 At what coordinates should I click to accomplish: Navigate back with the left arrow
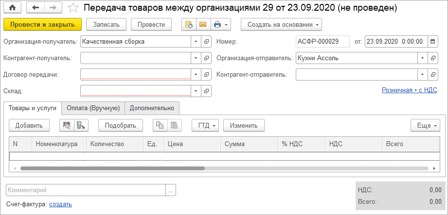click(36, 8)
